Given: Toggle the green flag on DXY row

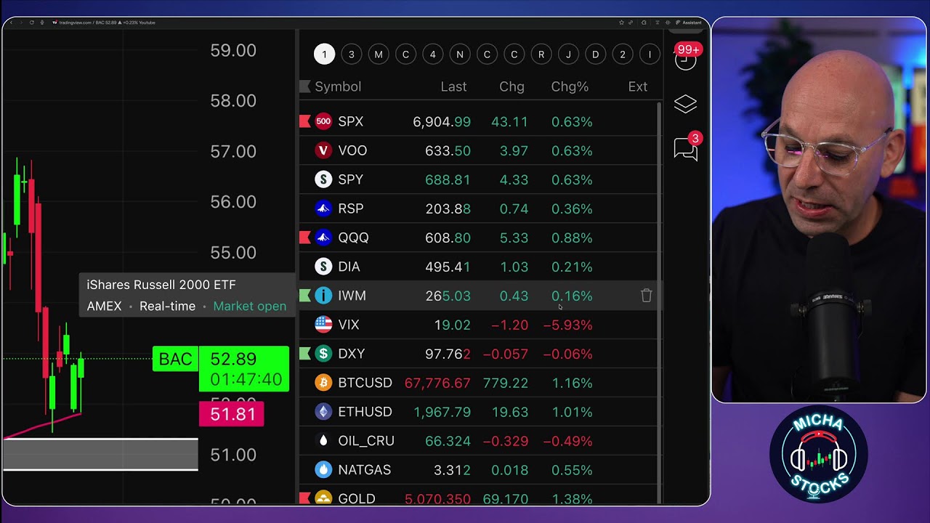Looking at the screenshot, I should [305, 354].
